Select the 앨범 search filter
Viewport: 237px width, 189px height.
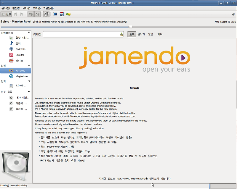click(x=150, y=34)
